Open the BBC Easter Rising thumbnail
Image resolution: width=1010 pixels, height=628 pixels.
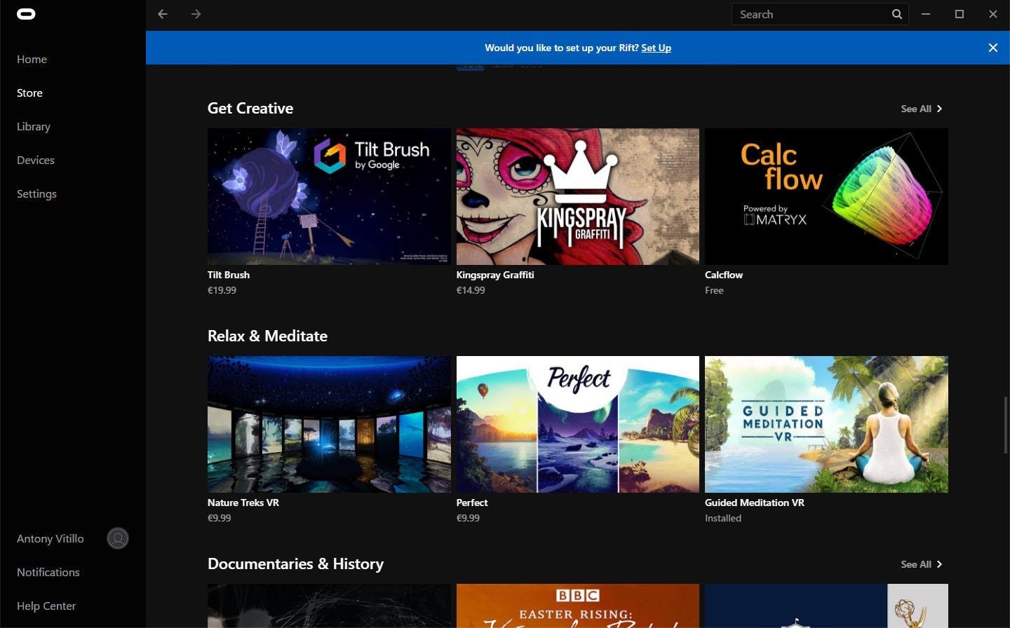578,606
